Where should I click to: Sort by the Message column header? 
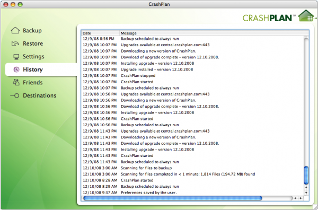pyautogui.click(x=215, y=33)
